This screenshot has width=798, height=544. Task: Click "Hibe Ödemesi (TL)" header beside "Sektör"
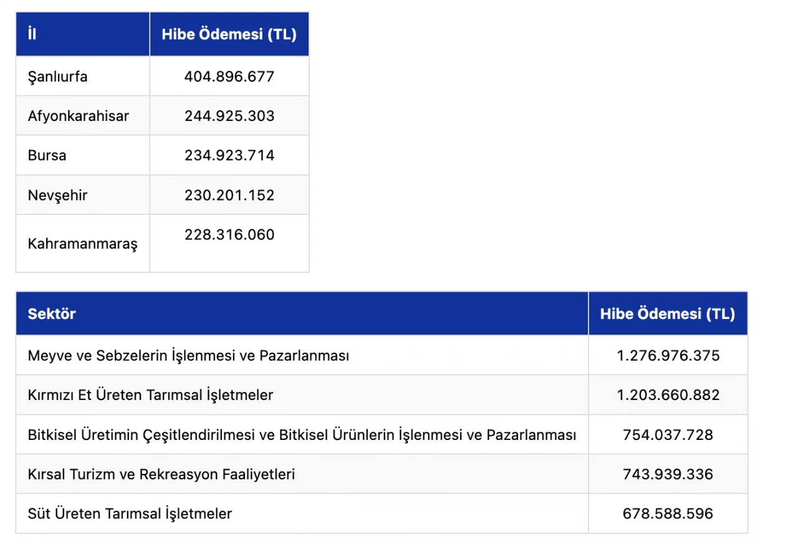(x=667, y=313)
